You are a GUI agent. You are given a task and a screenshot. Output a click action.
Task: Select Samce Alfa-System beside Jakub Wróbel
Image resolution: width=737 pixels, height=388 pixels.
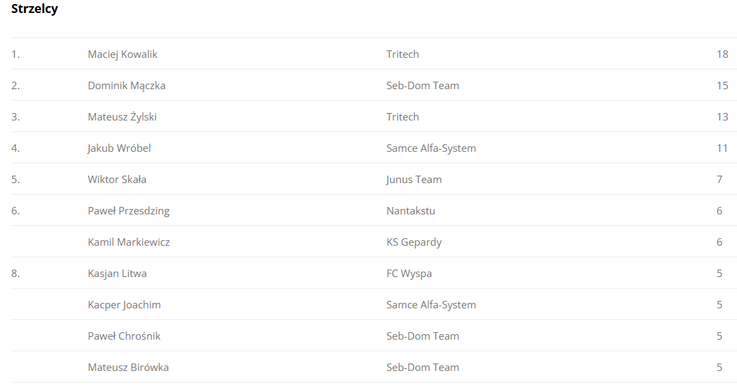click(431, 148)
